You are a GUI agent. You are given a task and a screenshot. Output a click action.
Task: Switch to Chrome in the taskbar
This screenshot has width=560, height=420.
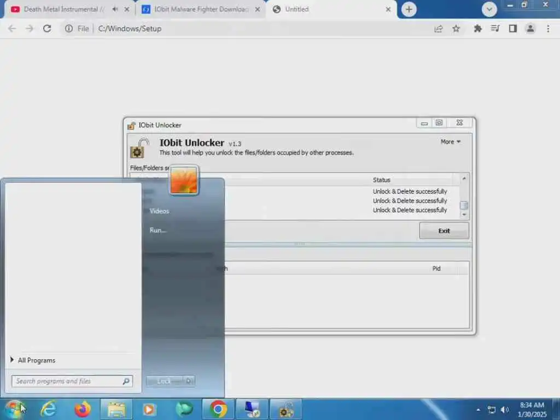tap(218, 409)
